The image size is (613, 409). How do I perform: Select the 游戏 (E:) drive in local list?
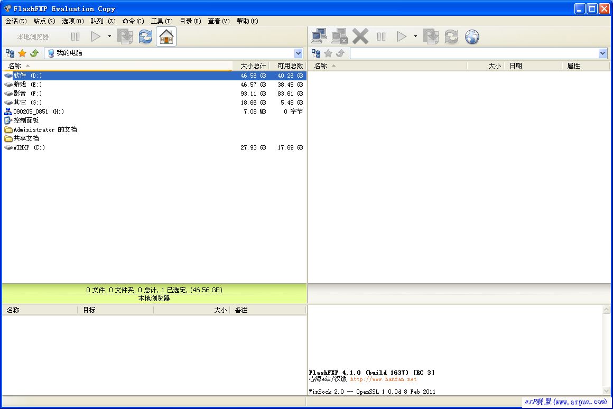[x=24, y=85]
